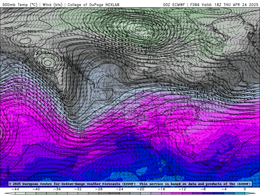Click the -24 colorbar scale label
This screenshot has width=260, height=195.
point(120,189)
